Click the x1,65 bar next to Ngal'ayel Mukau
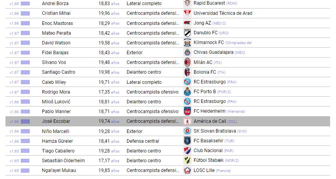336x179 pixels. (25, 170)
